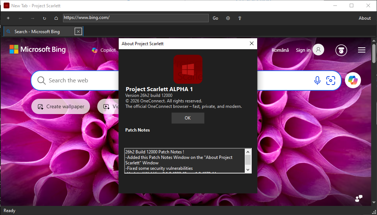Click Create wallpaper button
This screenshot has width=377, height=215.
60,106
